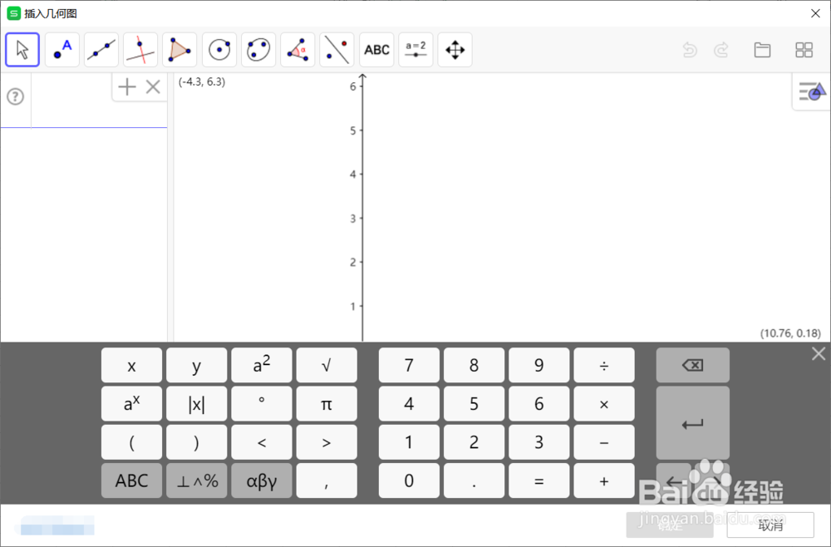Select the Line through two points tool
831x547 pixels.
click(101, 50)
